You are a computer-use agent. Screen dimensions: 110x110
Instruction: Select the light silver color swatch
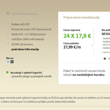click(x=8, y=62)
